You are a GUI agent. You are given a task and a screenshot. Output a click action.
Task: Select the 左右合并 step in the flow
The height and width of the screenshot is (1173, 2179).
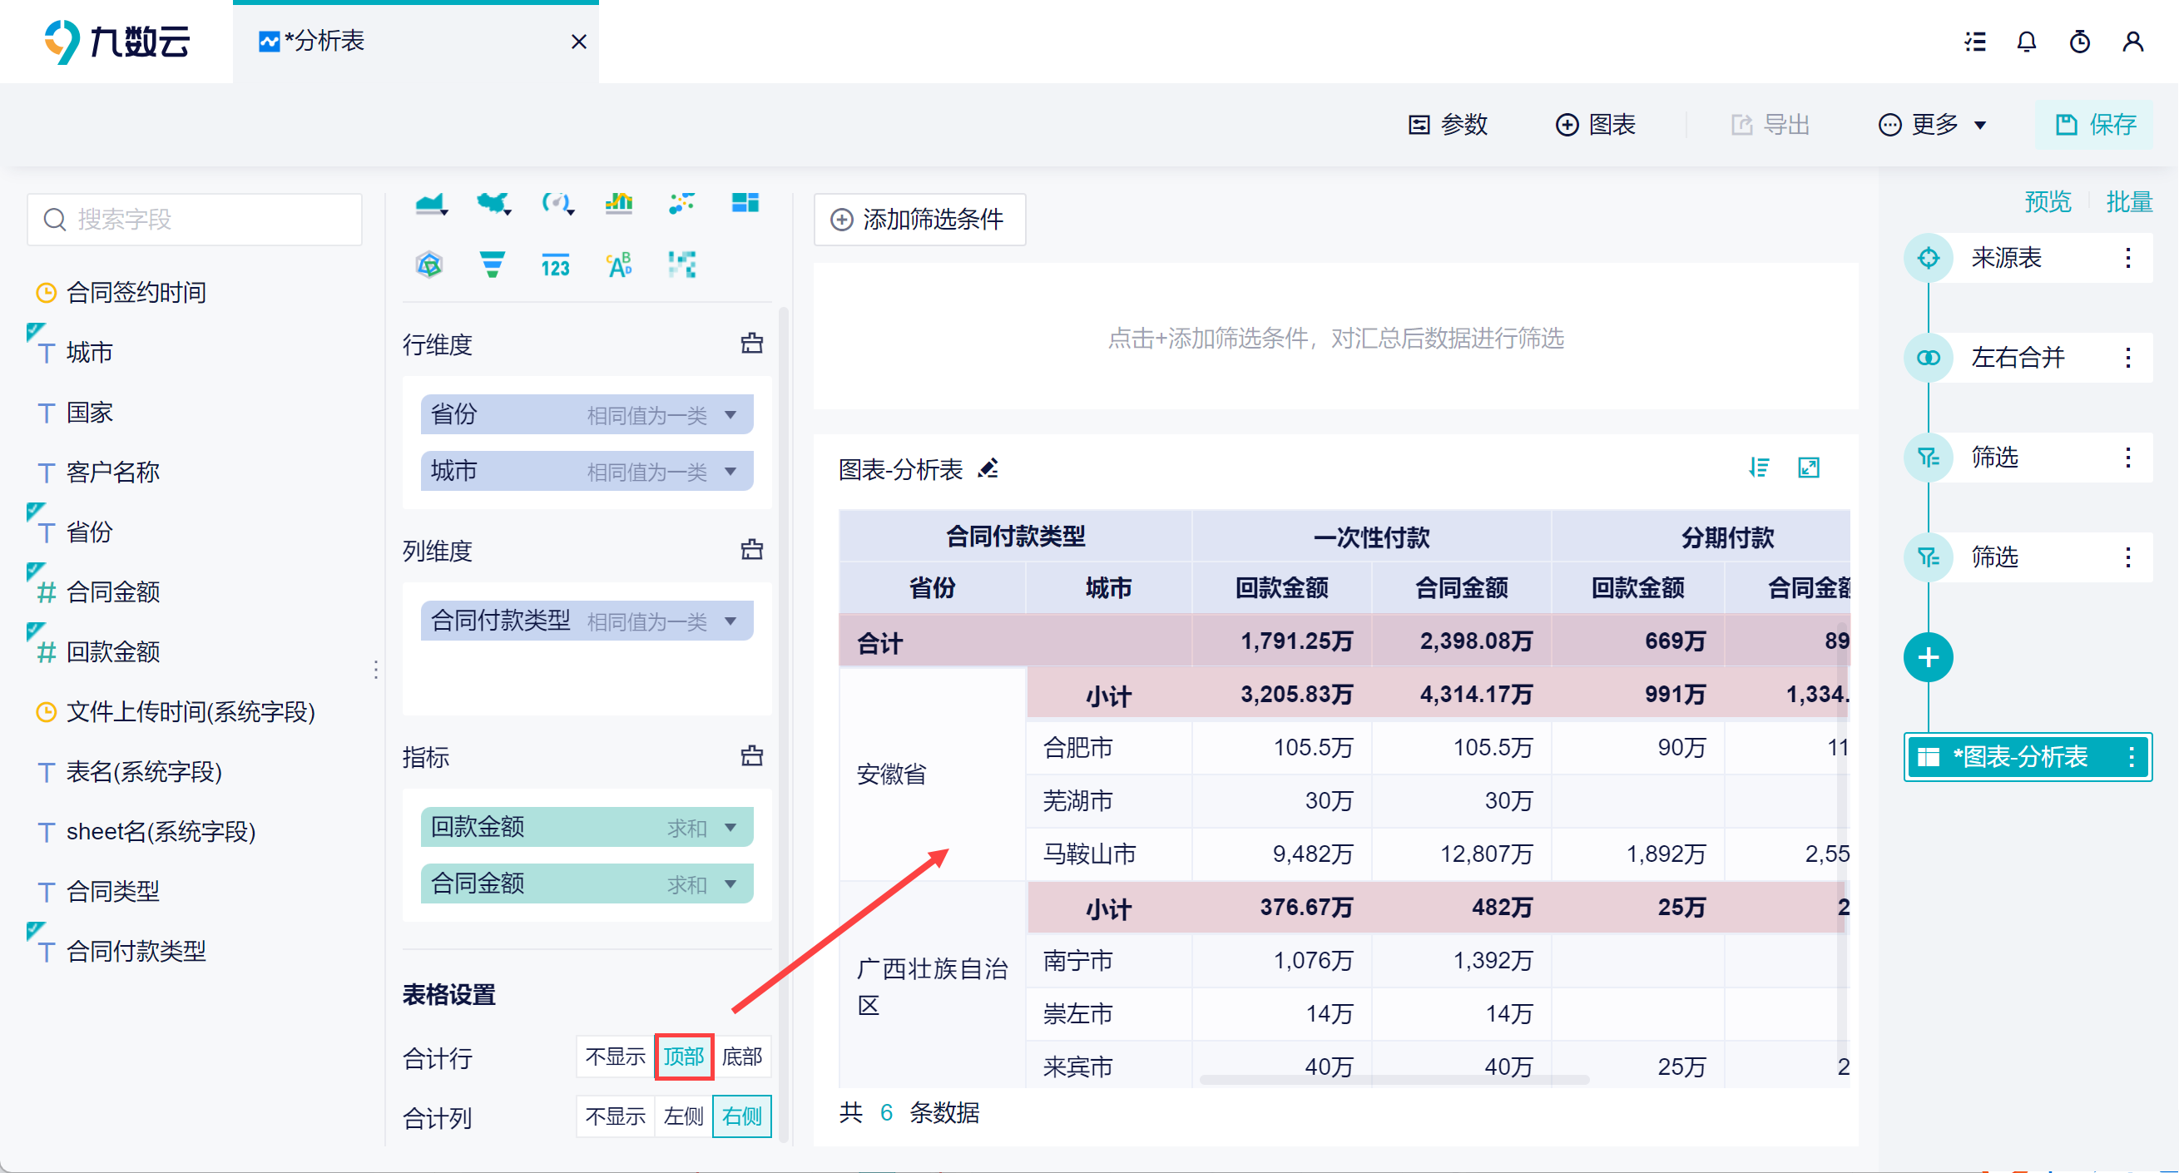(x=2018, y=358)
